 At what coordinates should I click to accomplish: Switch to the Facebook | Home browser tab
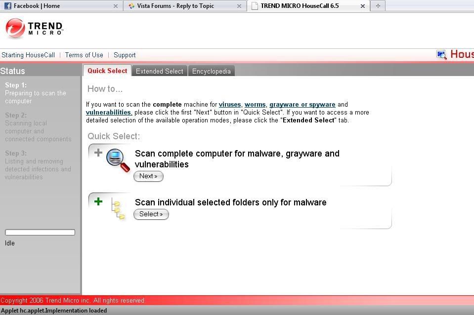click(x=61, y=6)
